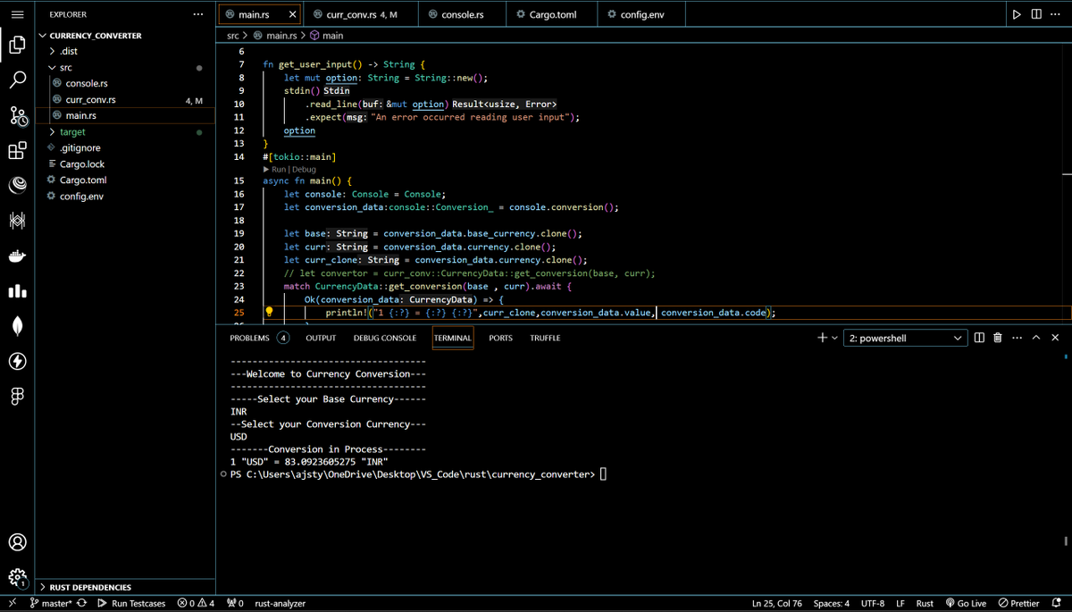Open the Search view in activity bar
The image size is (1072, 612).
coord(17,80)
